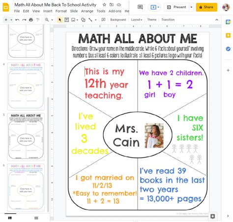Expand the line type dropdown arrow

[96, 20]
